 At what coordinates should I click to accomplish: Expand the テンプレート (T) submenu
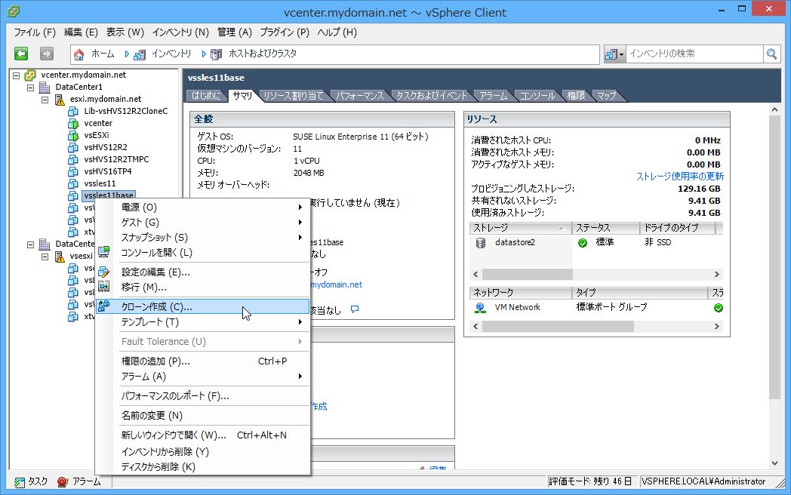click(300, 322)
